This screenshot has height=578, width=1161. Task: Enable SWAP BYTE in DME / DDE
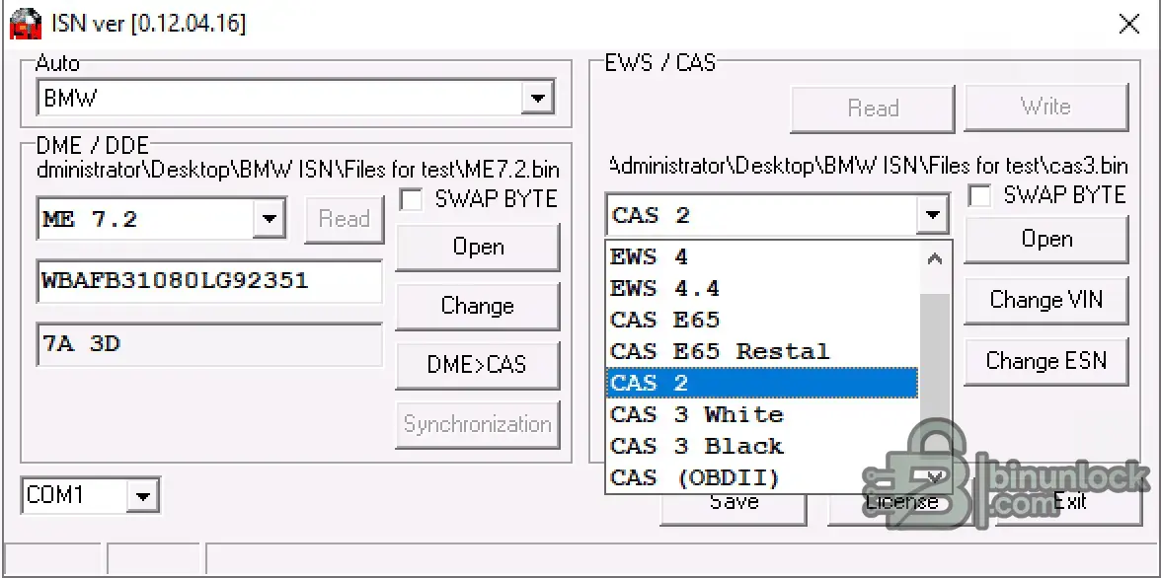point(411,199)
